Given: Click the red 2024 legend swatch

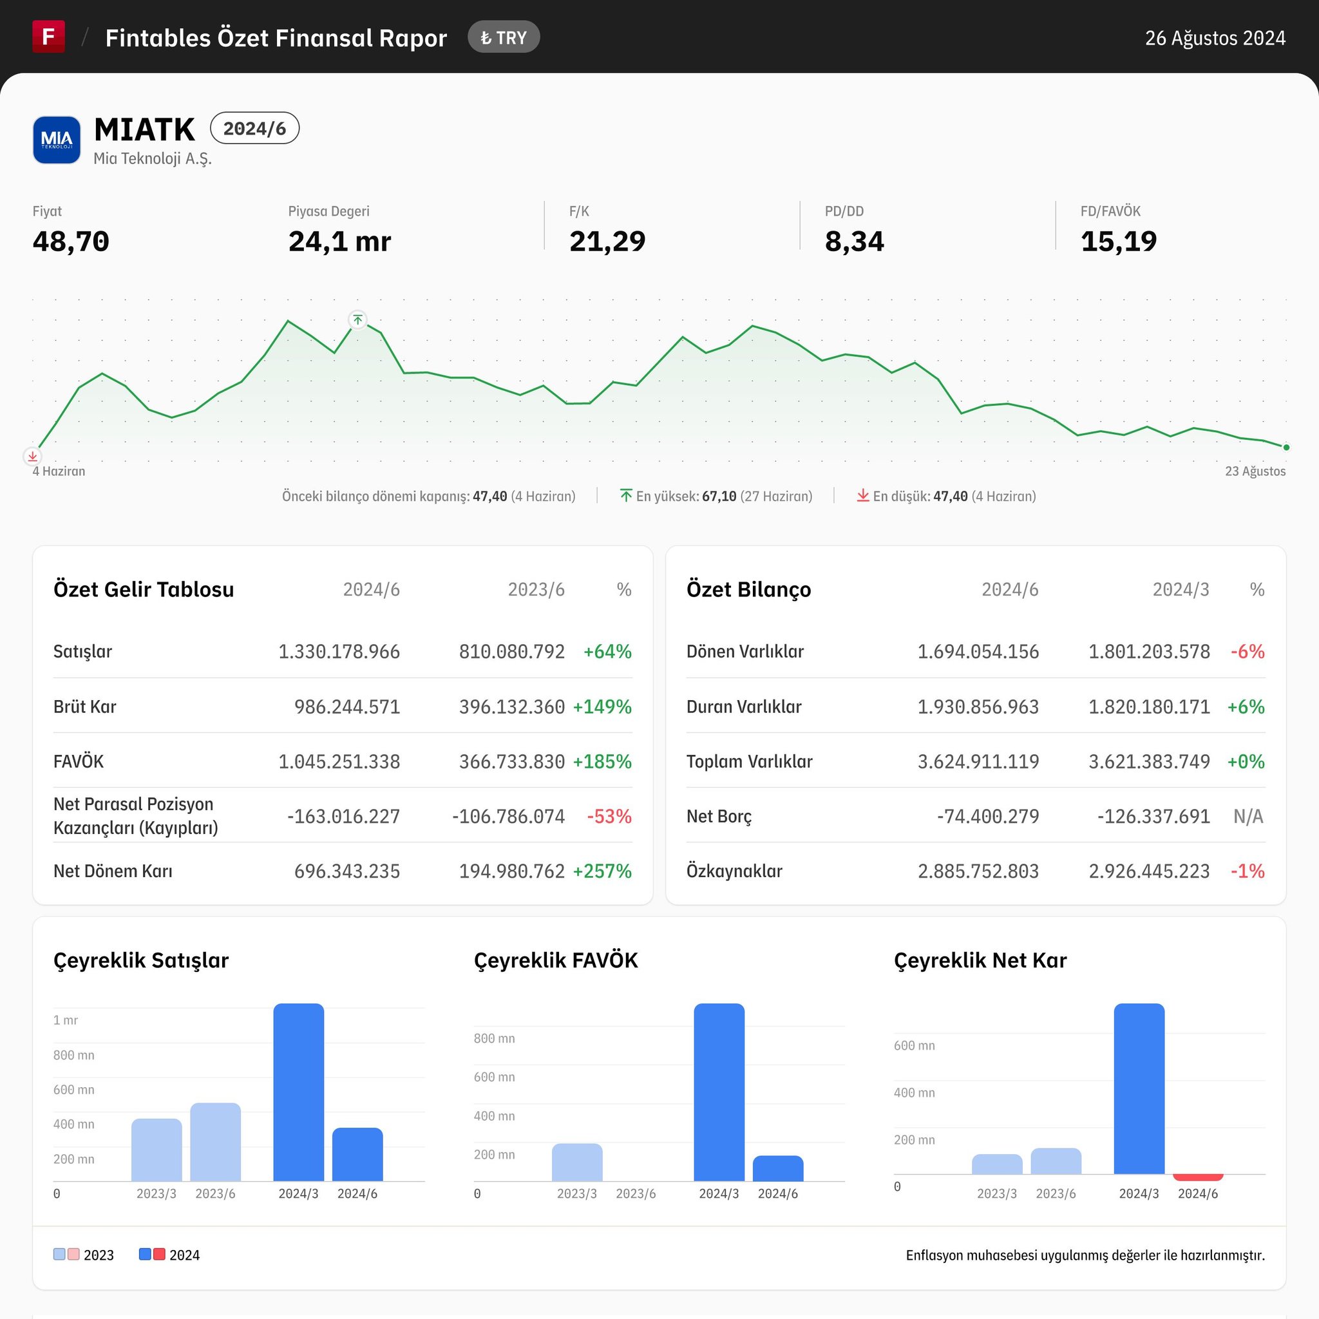Looking at the screenshot, I should 159,1254.
